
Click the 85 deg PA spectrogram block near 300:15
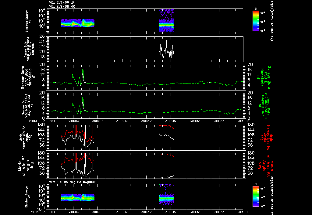167,195
